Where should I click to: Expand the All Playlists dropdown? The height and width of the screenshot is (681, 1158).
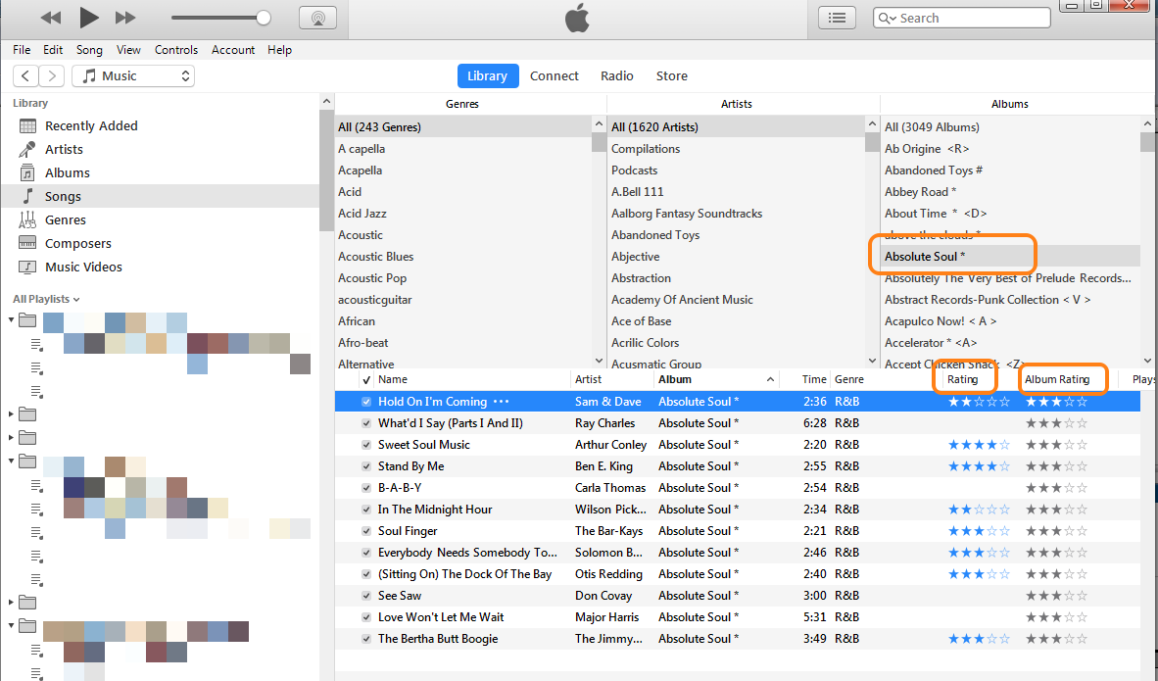point(46,299)
